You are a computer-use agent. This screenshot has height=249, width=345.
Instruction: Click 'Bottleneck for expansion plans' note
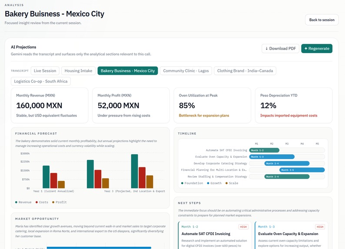pos(204,116)
